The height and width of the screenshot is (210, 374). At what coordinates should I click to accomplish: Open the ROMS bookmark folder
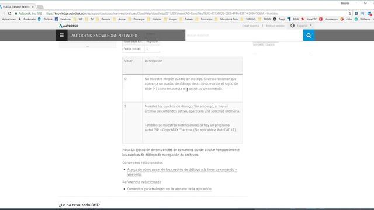pos(265,19)
